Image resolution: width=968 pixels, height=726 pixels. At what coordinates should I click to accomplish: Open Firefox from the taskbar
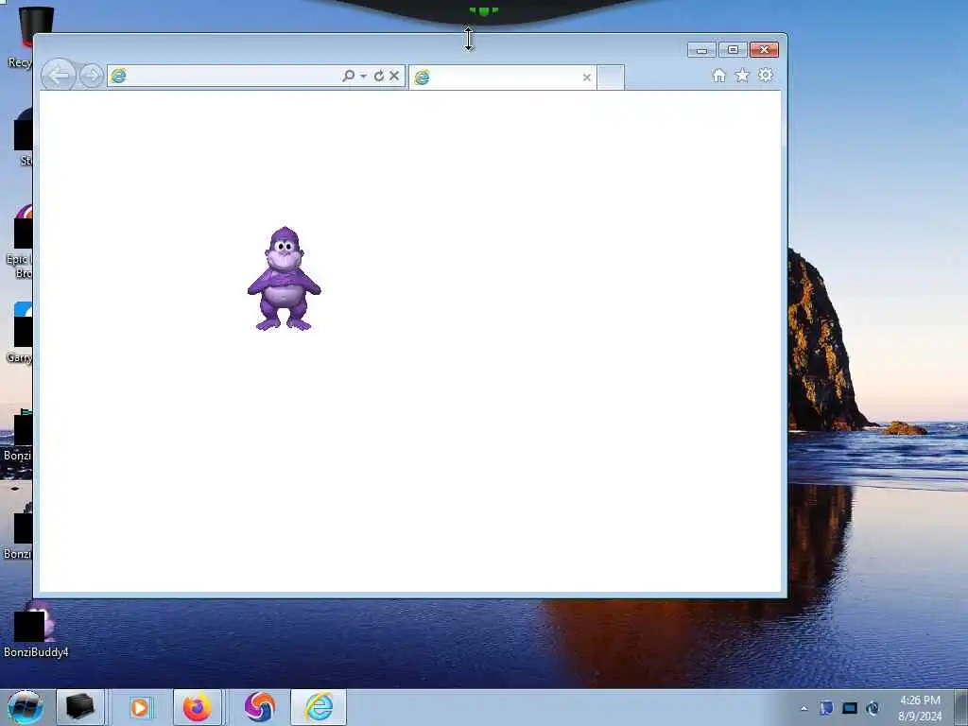[x=197, y=707]
